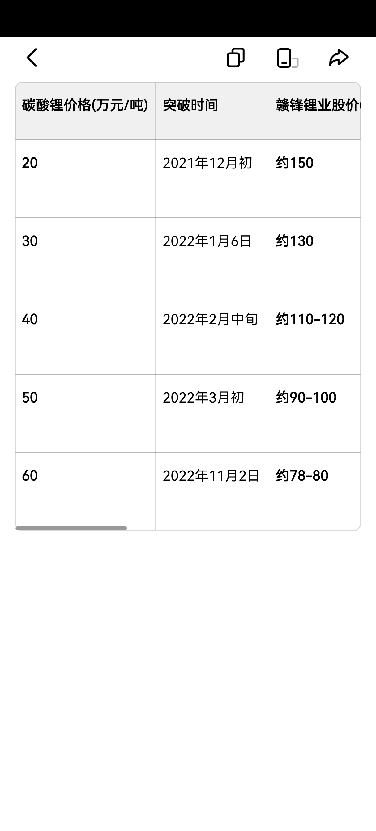Select the 碳酸锂价格(万元/吨) column header
This screenshot has height=831, width=376.
85,105
